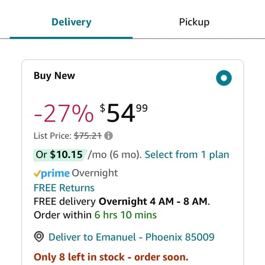Click the List Price info icon

click(x=108, y=136)
